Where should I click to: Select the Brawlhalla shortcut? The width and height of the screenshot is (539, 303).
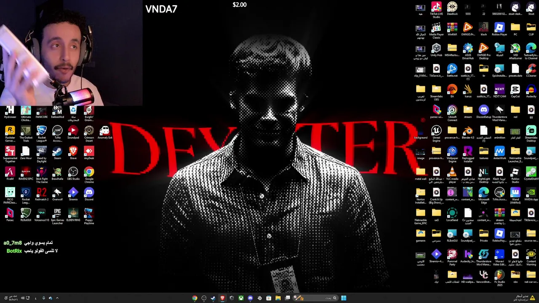(57, 174)
